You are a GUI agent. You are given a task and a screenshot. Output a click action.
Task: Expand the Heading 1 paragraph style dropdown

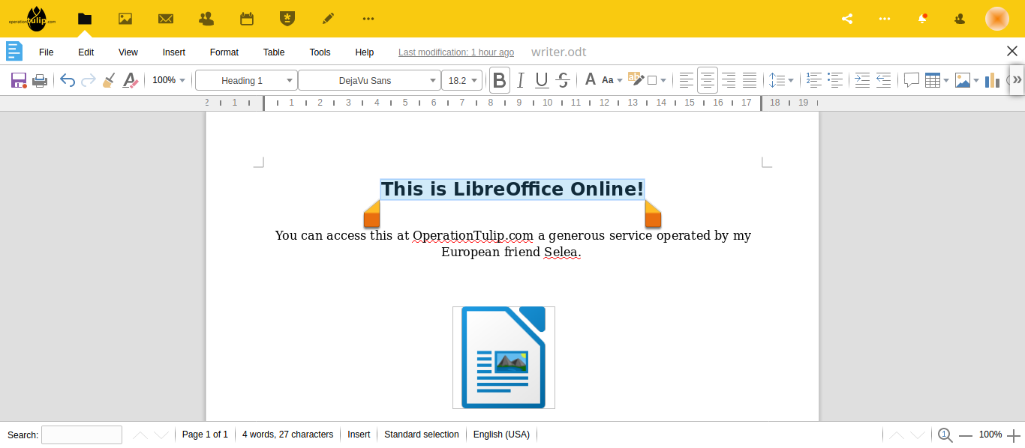pyautogui.click(x=290, y=80)
